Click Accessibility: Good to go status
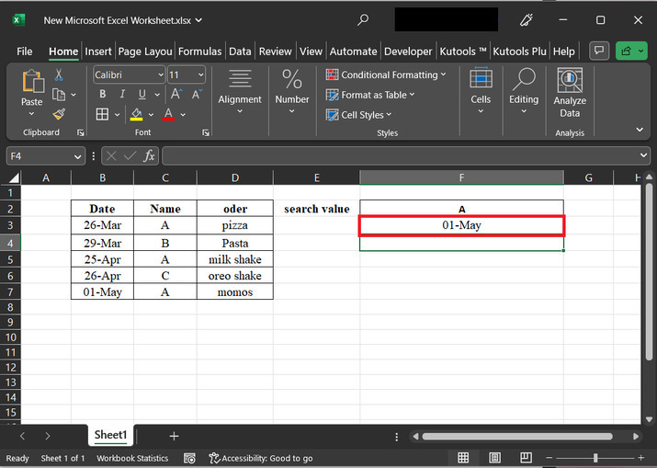The height and width of the screenshot is (468, 657). pyautogui.click(x=261, y=458)
